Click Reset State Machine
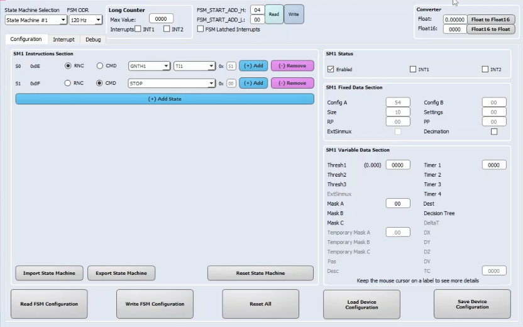The image size is (523, 327). coord(260,273)
